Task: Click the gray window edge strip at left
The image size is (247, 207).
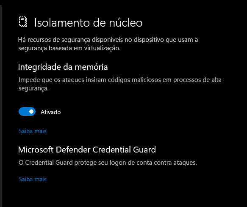Action: 1,106
